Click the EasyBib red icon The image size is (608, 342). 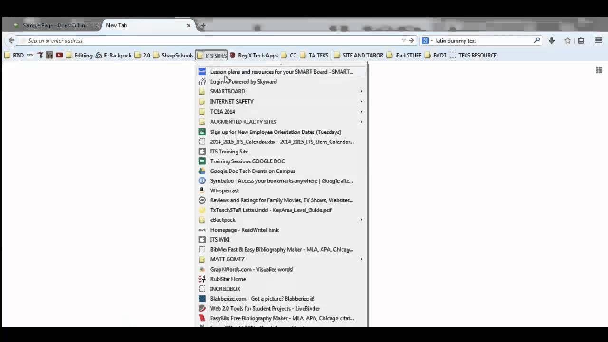202,318
